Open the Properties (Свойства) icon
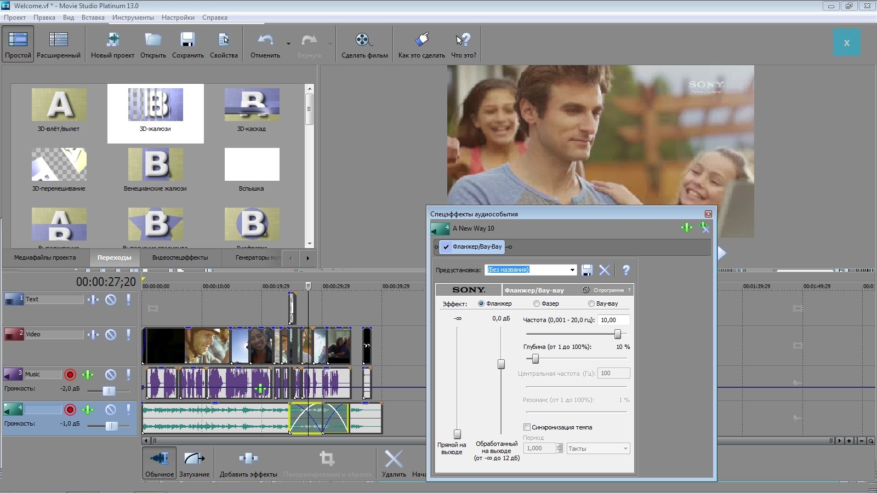 tap(224, 40)
